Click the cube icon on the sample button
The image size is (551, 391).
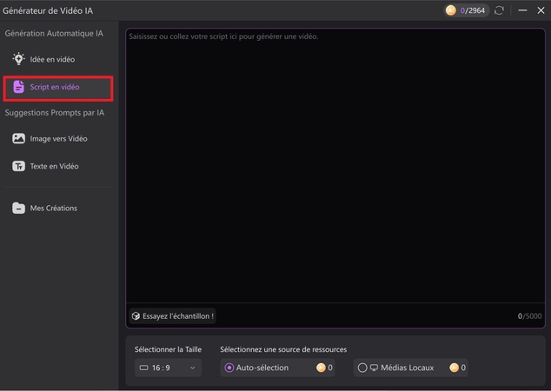point(136,316)
